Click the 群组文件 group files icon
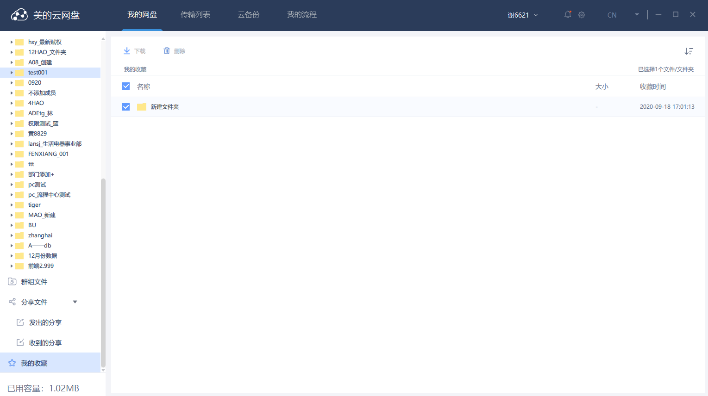This screenshot has width=708, height=396. pyautogui.click(x=13, y=281)
